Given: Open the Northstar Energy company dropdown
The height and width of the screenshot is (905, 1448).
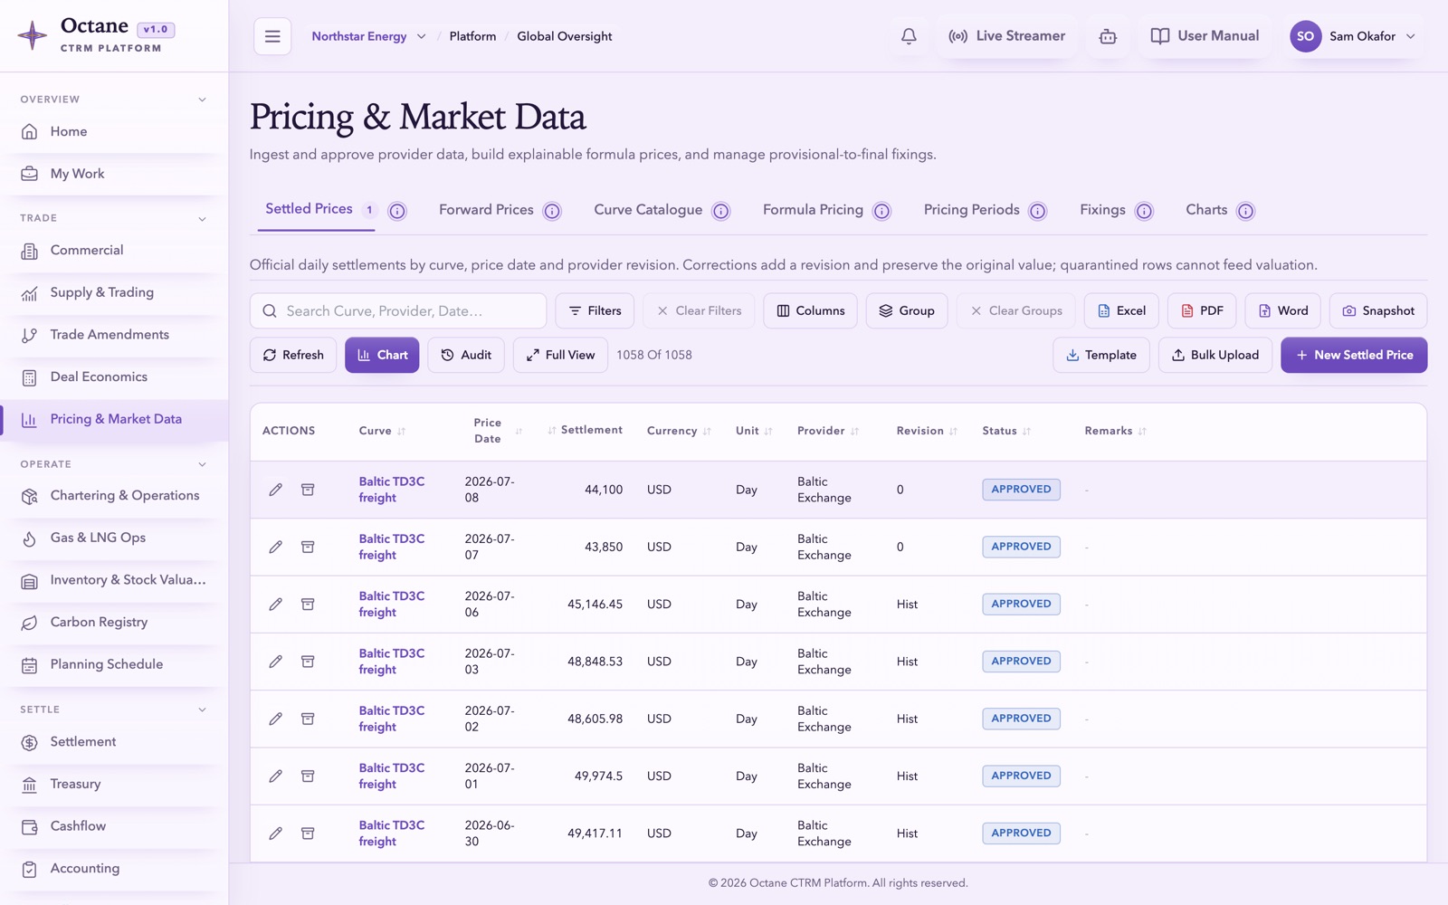Looking at the screenshot, I should click(369, 36).
